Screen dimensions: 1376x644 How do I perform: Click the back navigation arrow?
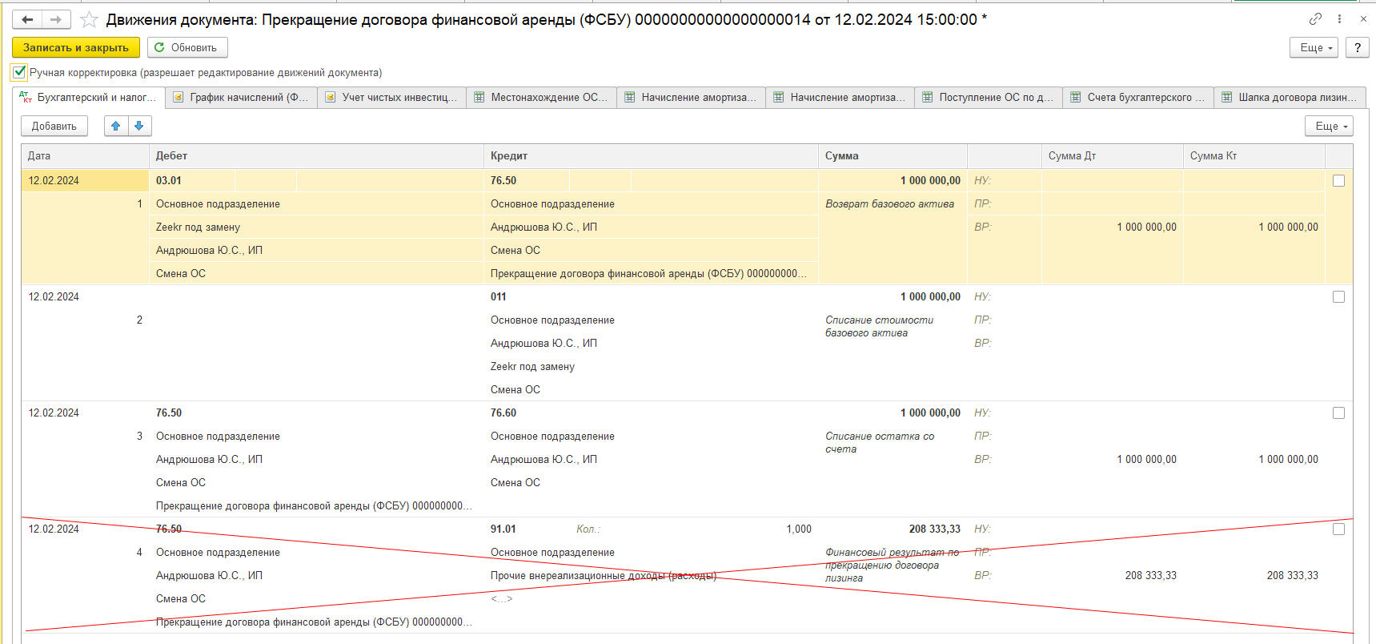26,19
